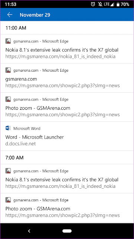Open first Nokia 8.1's extensive leak entry
Viewport: 134px width, 239px height.
pos(67,49)
